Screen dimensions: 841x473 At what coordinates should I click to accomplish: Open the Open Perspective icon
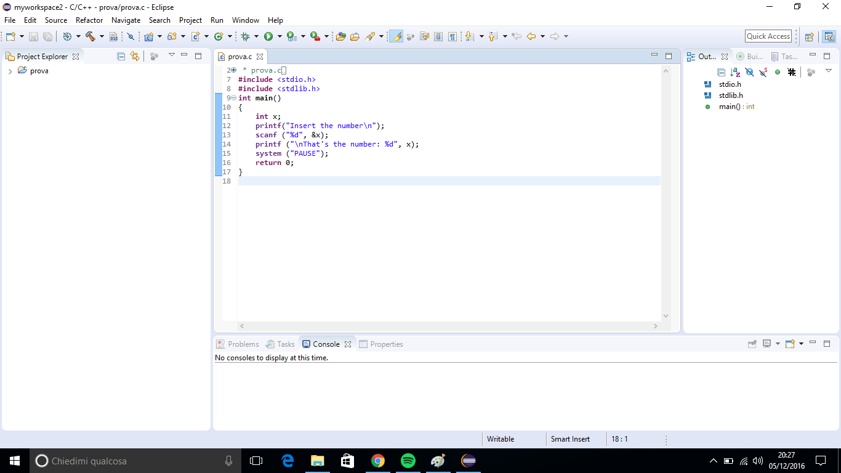(x=810, y=37)
